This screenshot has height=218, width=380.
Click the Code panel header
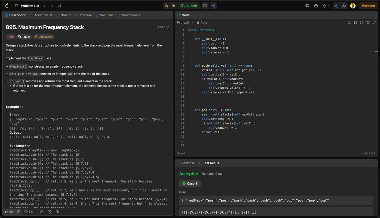point(183,15)
